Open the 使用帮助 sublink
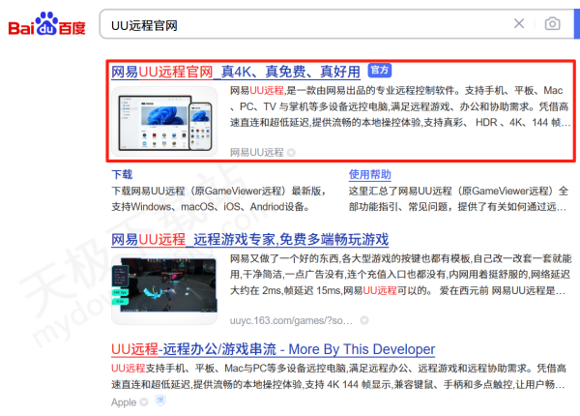580x416 pixels. click(370, 175)
